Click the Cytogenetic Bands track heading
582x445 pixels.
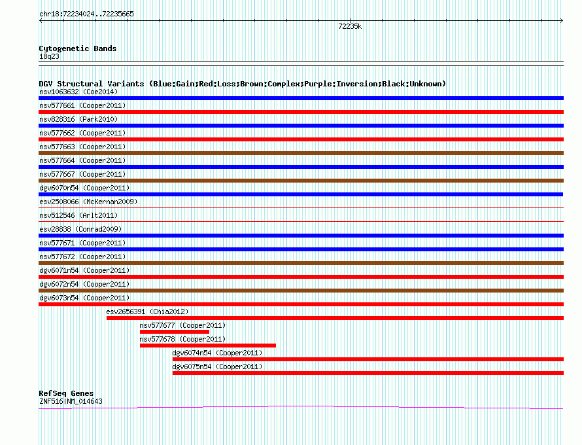(78, 48)
